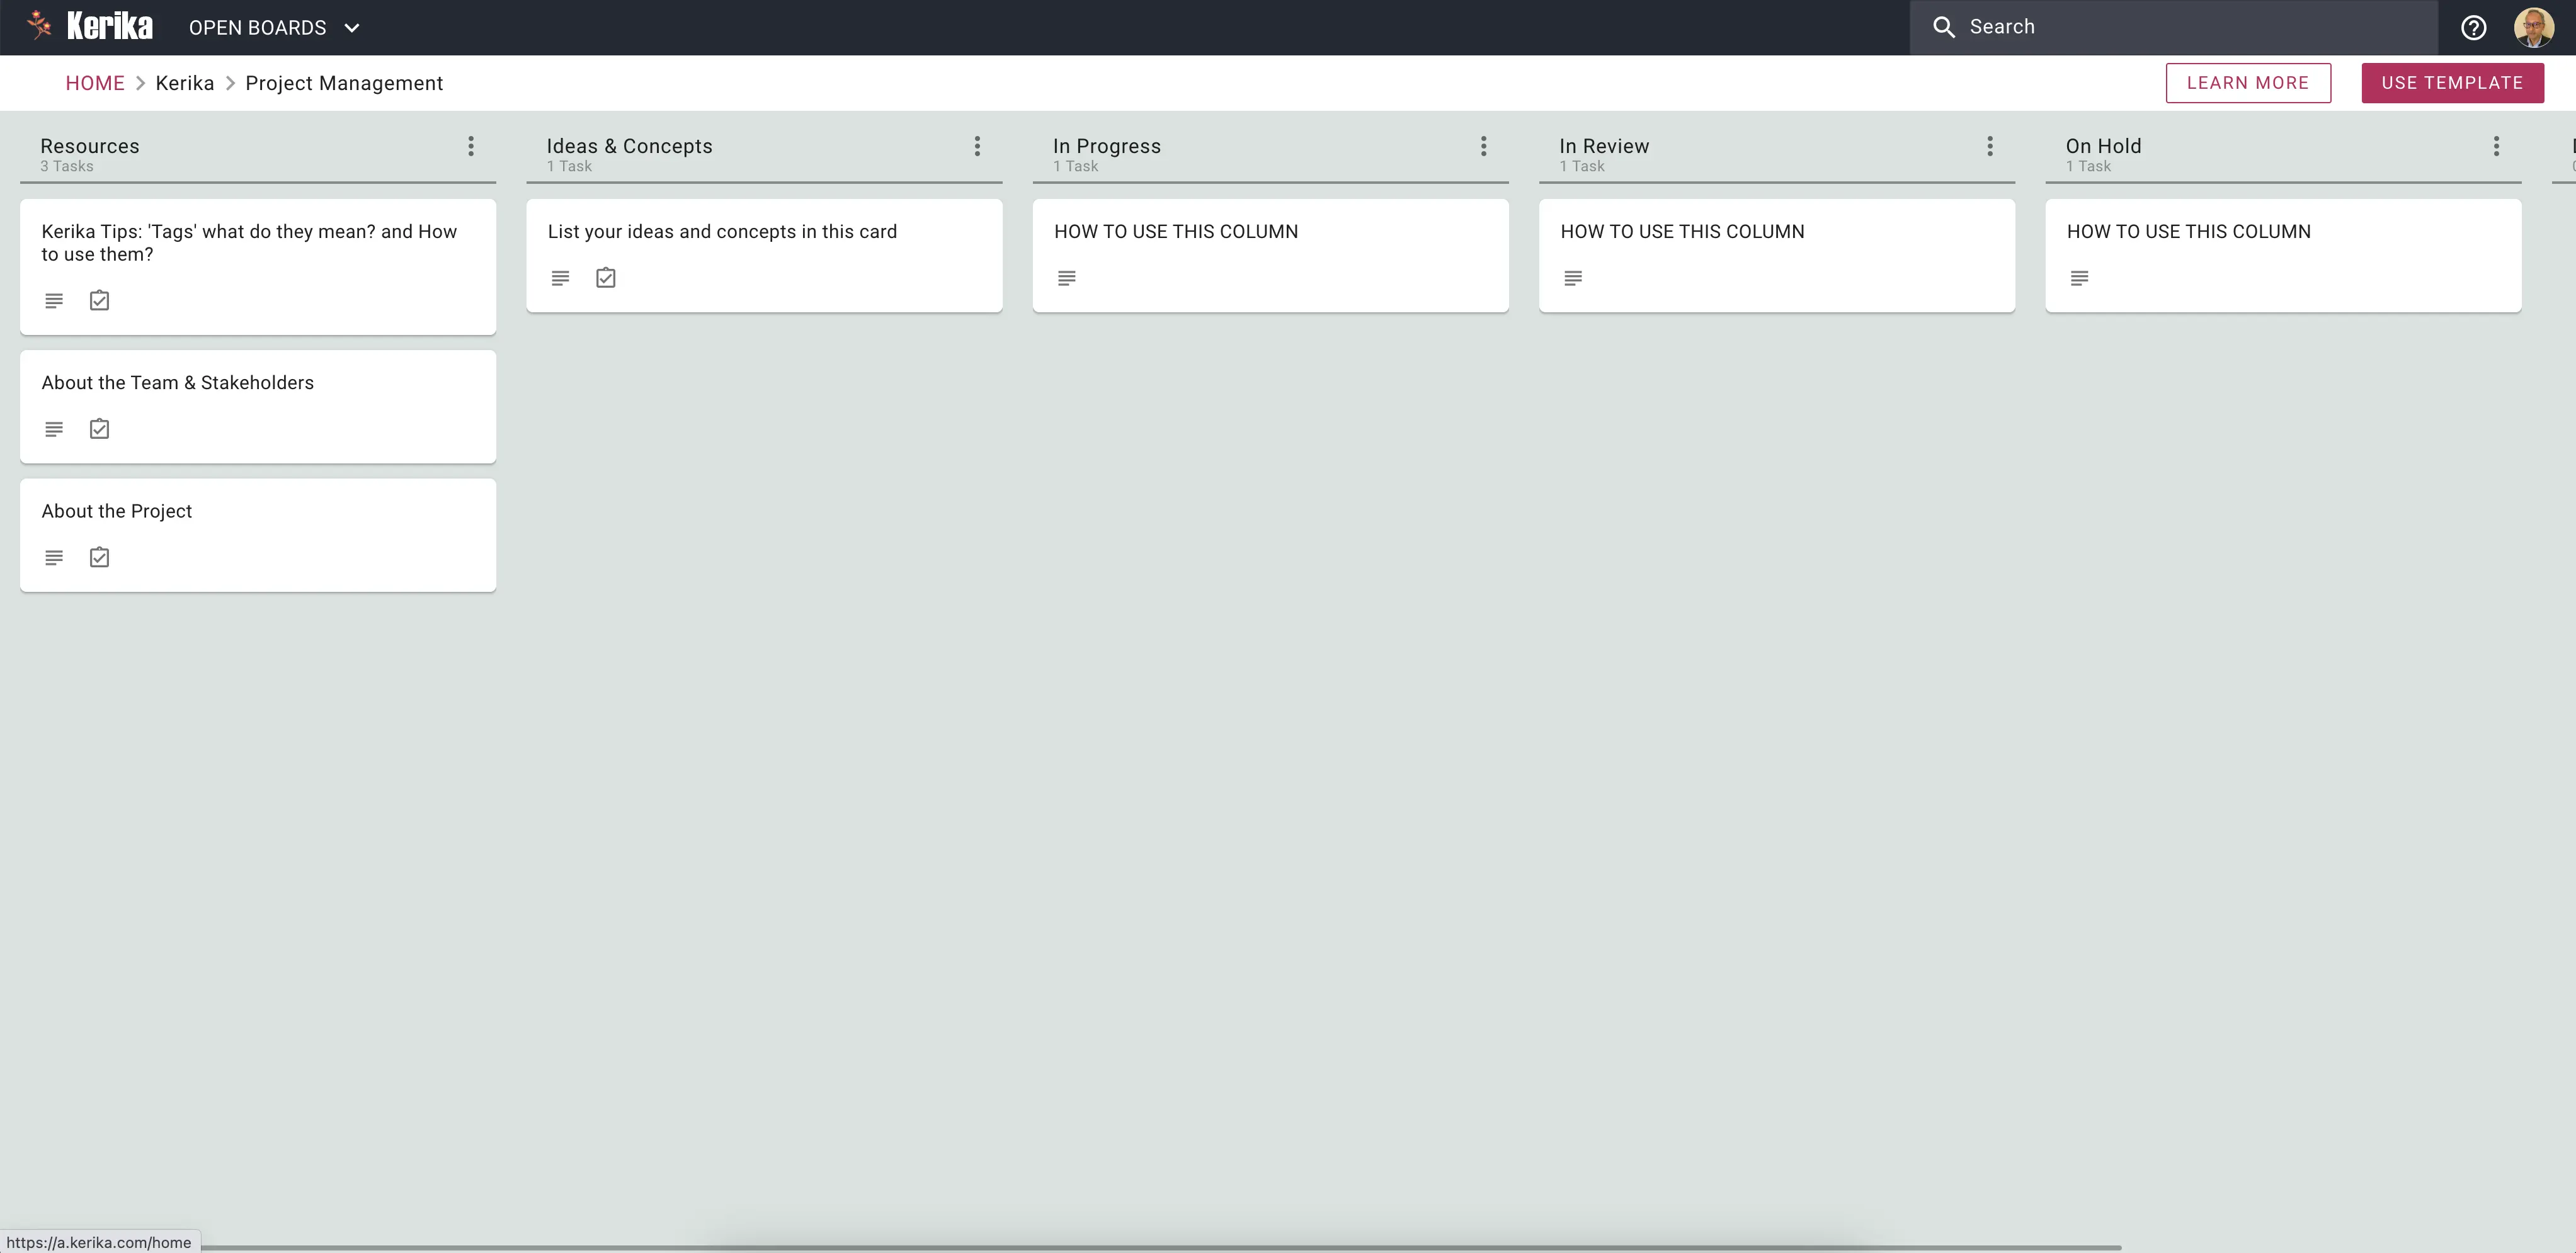
Task: Click the LEARN MORE button
Action: point(2248,83)
